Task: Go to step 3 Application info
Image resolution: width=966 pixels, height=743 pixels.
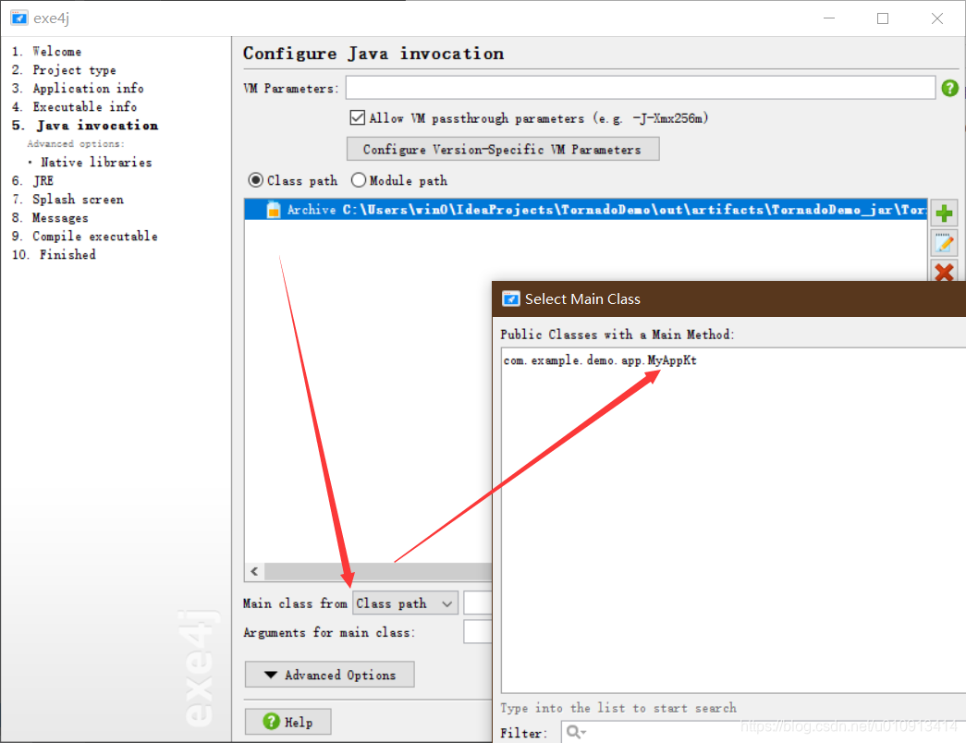Action: (x=78, y=88)
